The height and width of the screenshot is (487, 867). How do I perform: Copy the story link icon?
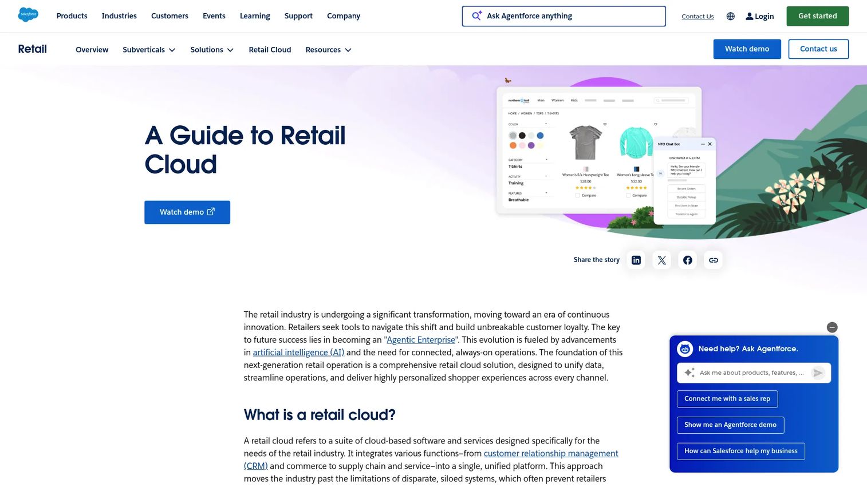tap(713, 260)
